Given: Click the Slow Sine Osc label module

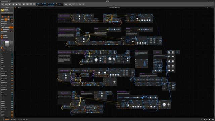Looking at the screenshot, I should (64, 16).
